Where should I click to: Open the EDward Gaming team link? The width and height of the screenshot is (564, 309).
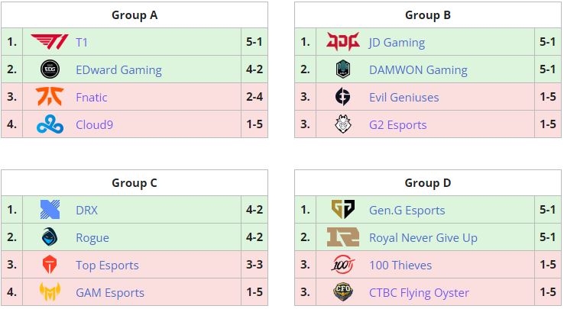[x=118, y=69]
